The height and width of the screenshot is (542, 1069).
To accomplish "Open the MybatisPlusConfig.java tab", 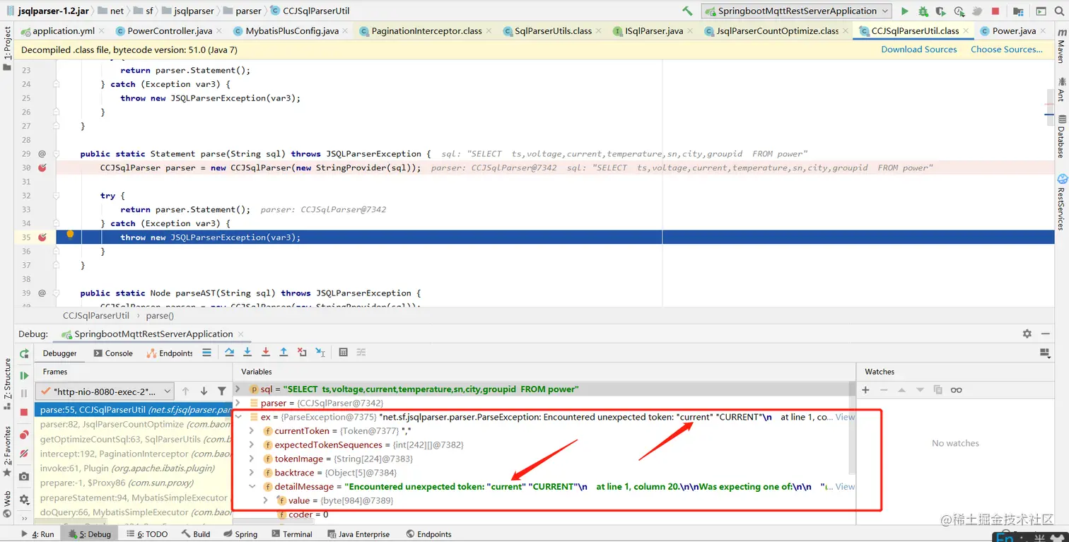I will click(x=291, y=31).
